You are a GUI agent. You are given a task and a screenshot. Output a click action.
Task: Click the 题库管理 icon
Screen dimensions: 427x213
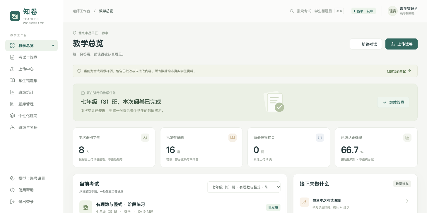[12, 104]
